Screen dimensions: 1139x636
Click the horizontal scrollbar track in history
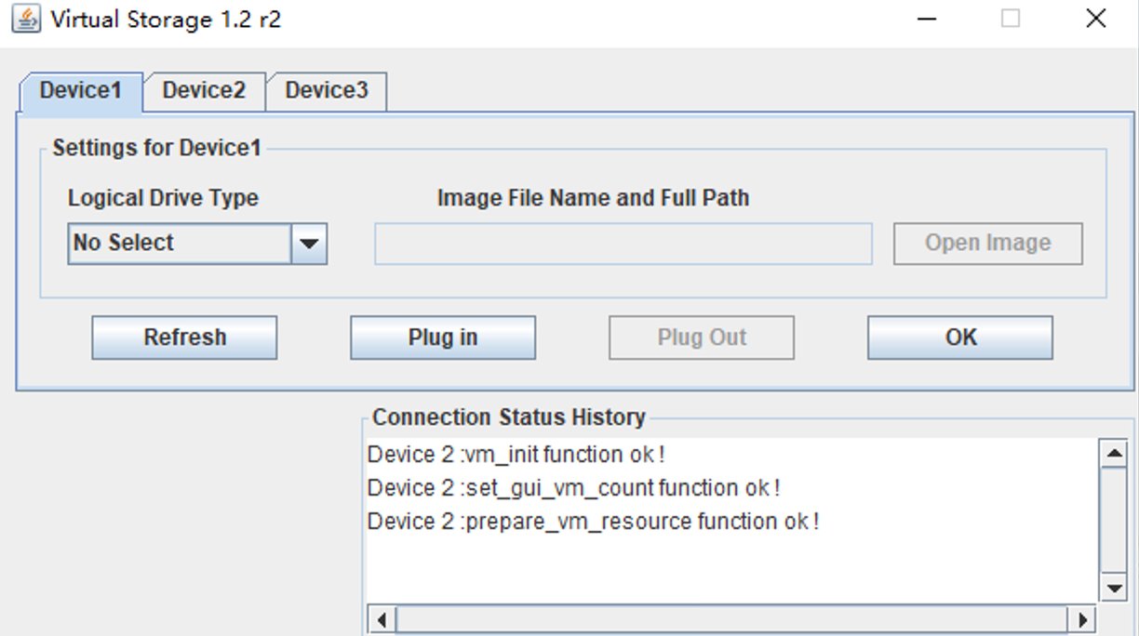tap(731, 619)
